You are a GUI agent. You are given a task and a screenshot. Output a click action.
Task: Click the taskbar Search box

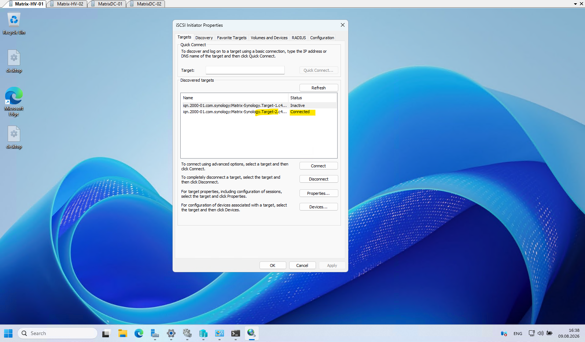click(58, 333)
